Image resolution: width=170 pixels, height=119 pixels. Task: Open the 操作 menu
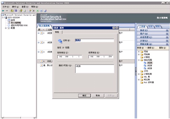pyautogui.click(x=15, y=7)
